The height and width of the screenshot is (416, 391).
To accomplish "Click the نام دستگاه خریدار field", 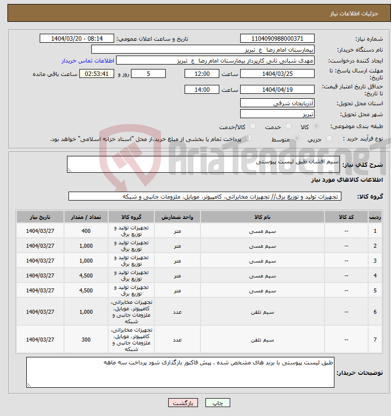I will pyautogui.click(x=203, y=49).
